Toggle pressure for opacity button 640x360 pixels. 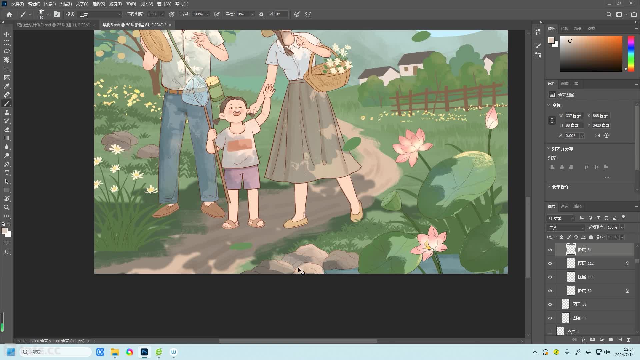click(x=172, y=14)
